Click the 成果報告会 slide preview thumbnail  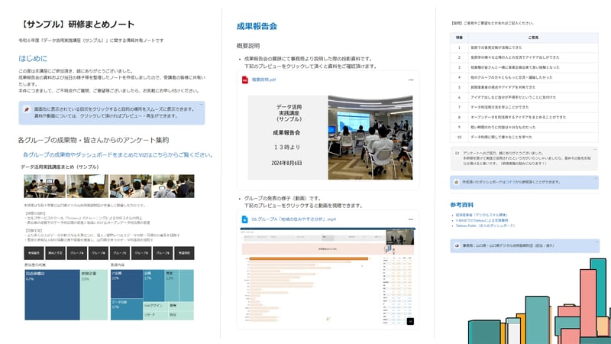click(x=328, y=131)
